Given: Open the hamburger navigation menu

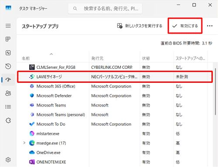Looking at the screenshot, I should 8,26.
